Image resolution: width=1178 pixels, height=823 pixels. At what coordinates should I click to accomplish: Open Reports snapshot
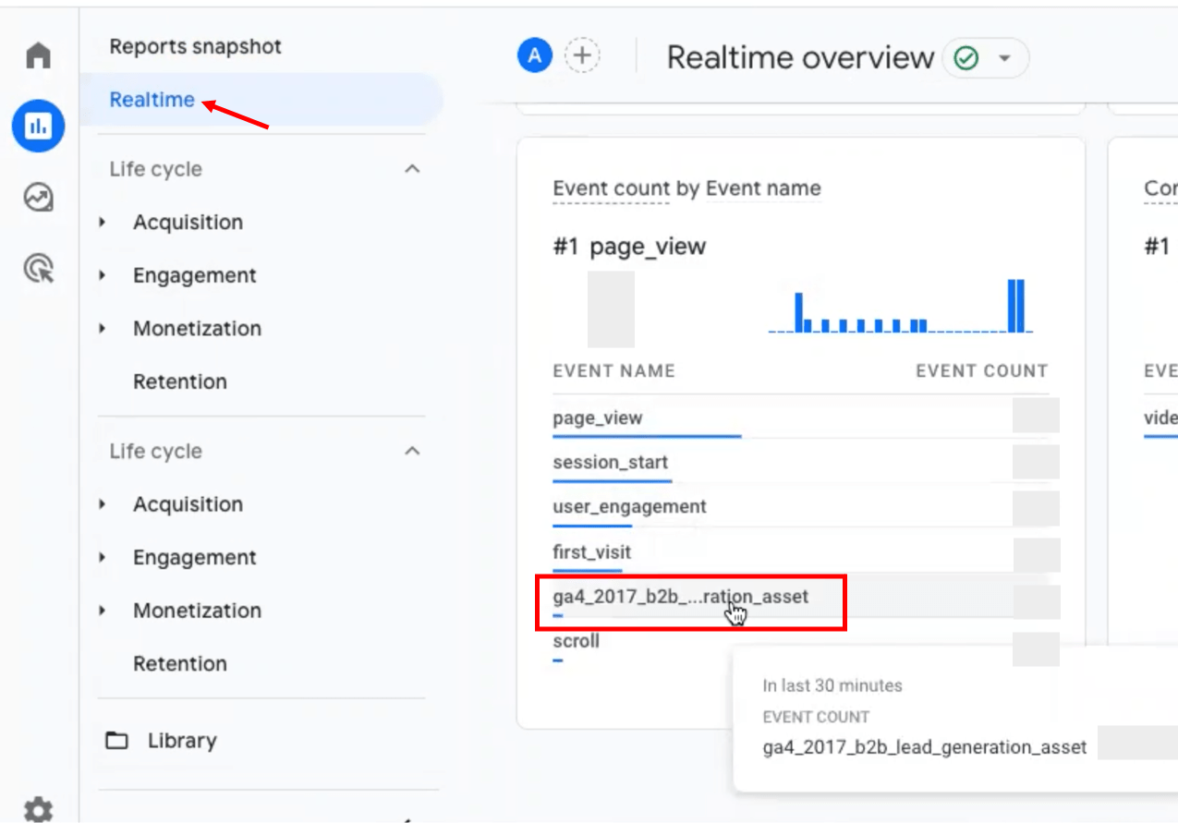tap(196, 46)
